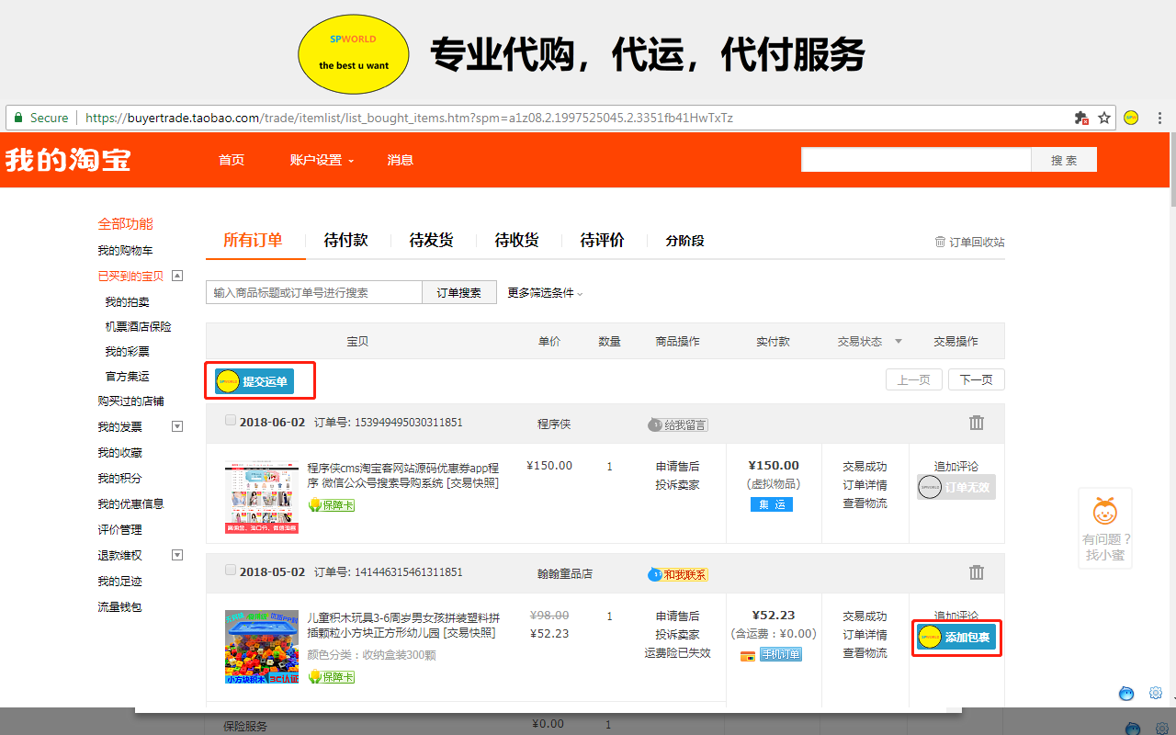Click the puzzle-piece extension icon in address bar
The image size is (1176, 735).
pyautogui.click(x=1081, y=118)
